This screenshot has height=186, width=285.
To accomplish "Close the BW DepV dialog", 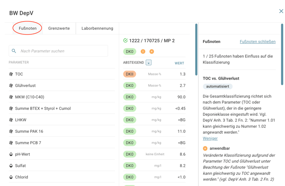I will point(281,11).
